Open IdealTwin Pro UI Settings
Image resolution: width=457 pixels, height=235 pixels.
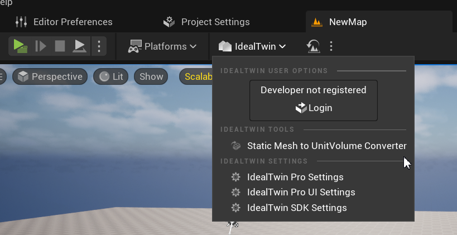click(x=301, y=192)
